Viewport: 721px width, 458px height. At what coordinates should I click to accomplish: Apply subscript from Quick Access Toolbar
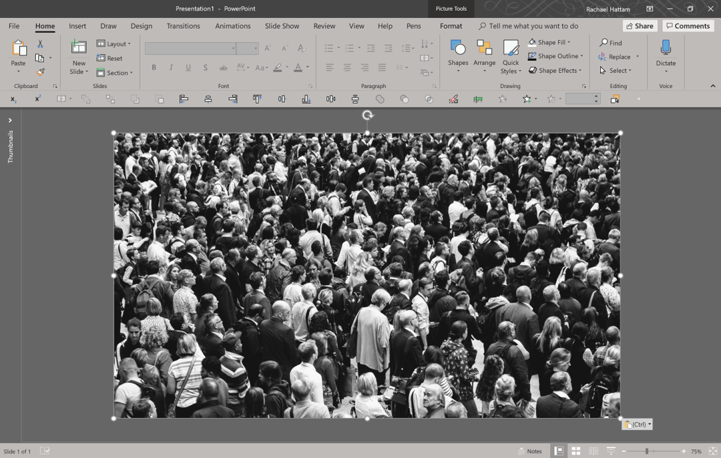[14, 98]
